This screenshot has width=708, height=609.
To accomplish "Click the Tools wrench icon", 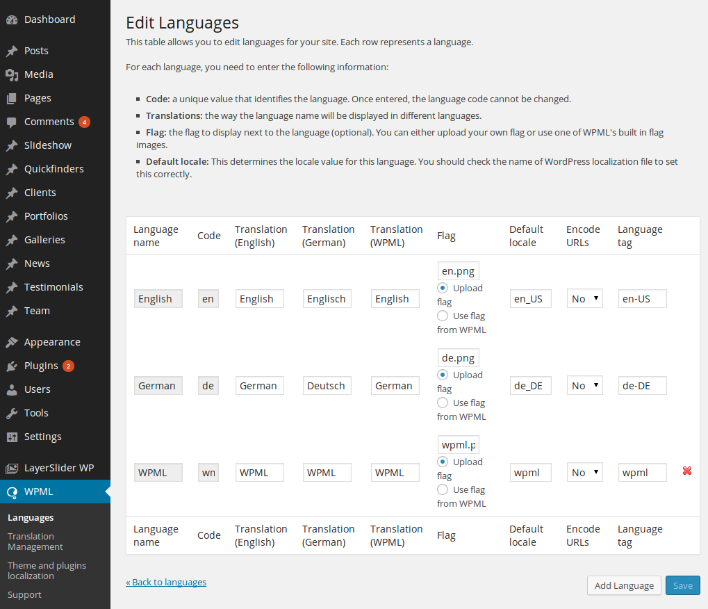I will point(12,413).
